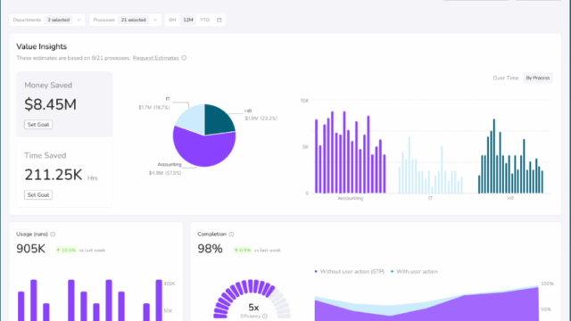This screenshot has width=571, height=321.
Task: Set Goal for Money Saved
Action: (38, 125)
